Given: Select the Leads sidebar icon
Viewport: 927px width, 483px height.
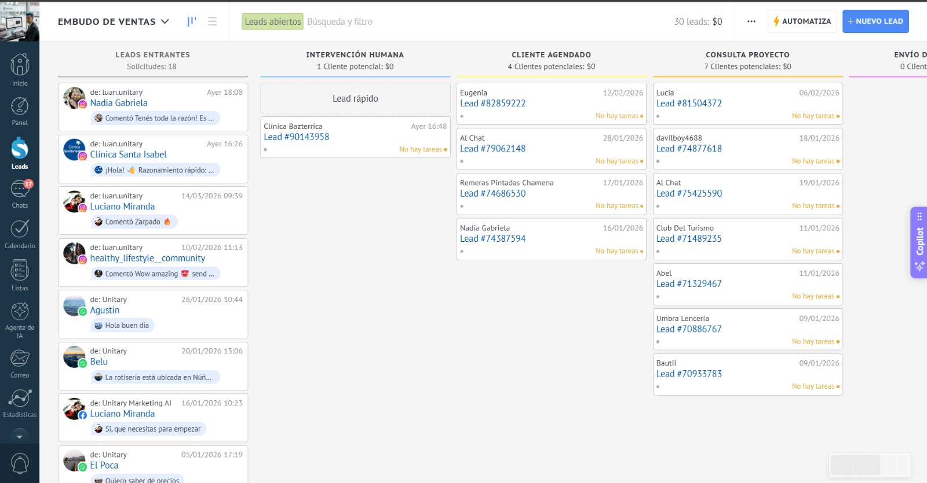Looking at the screenshot, I should pyautogui.click(x=20, y=153).
